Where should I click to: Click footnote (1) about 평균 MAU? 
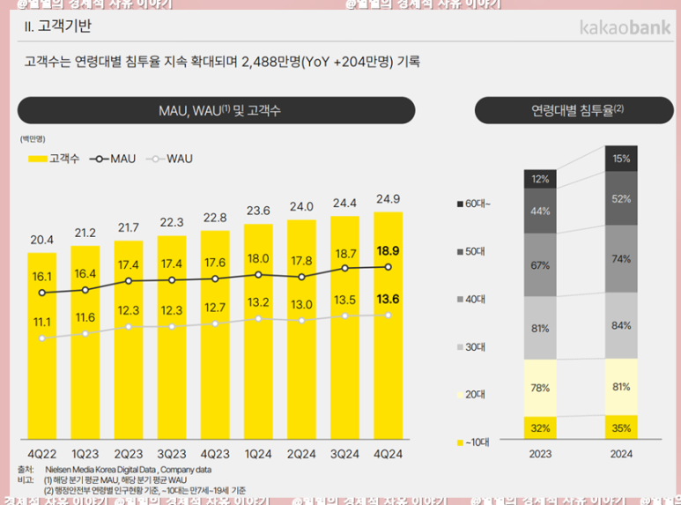click(115, 480)
